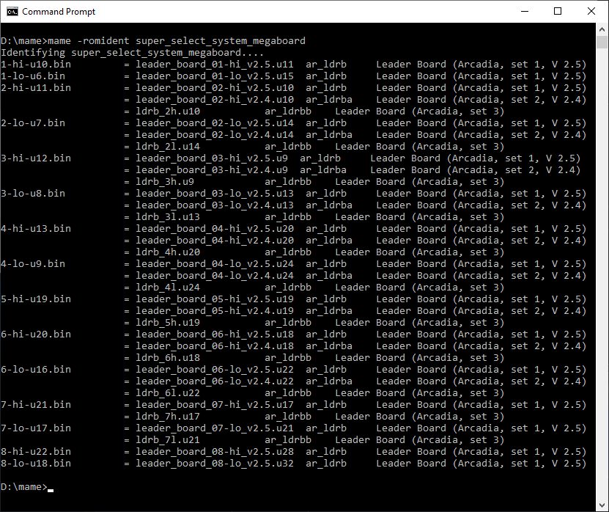Click the 'Identifying super_select_system_megaboard....' line
This screenshot has width=609, height=512.
133,53
